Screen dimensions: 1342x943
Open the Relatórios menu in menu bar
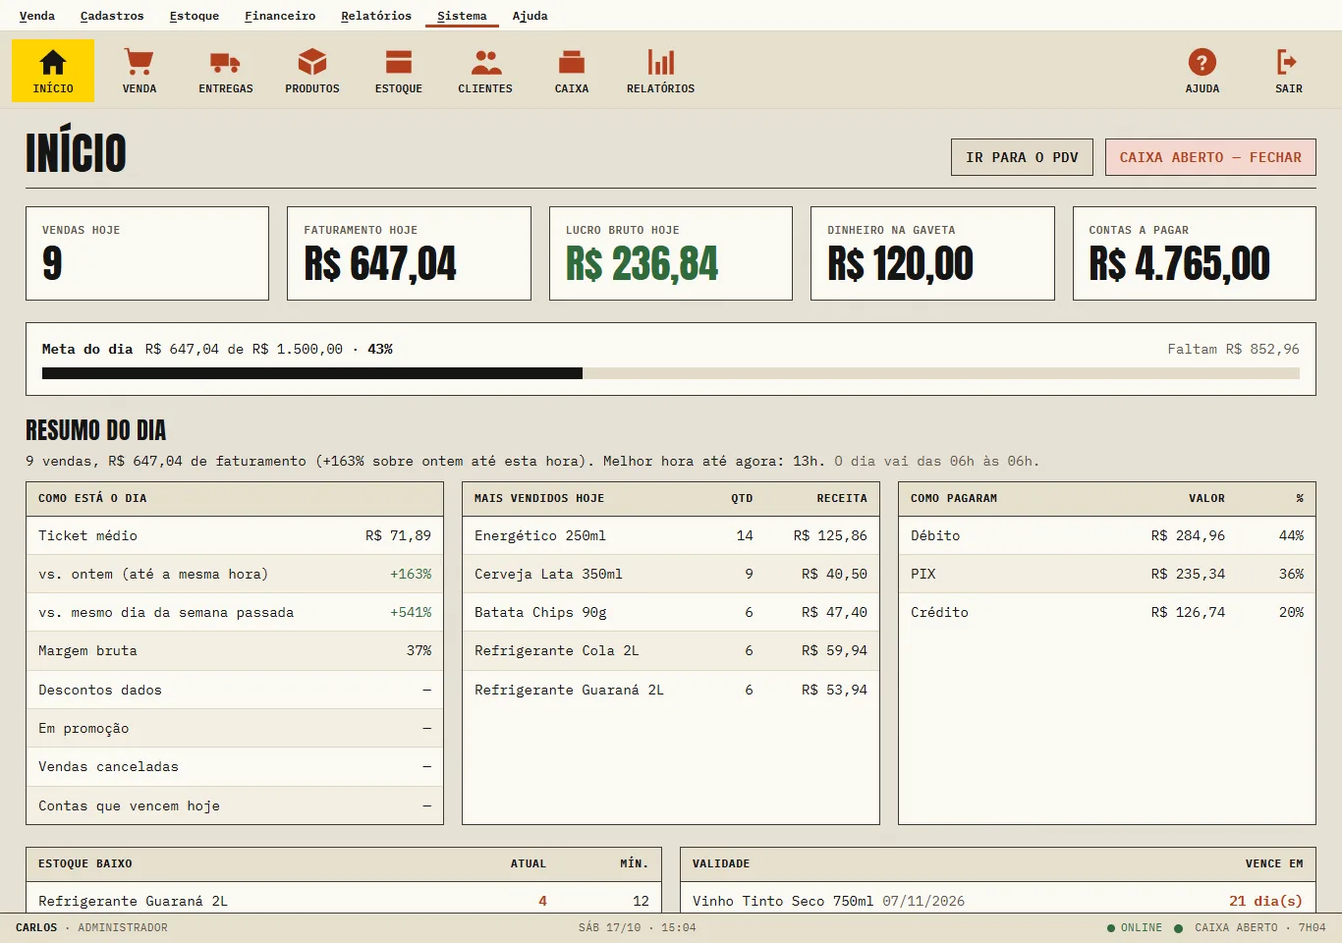tap(376, 16)
